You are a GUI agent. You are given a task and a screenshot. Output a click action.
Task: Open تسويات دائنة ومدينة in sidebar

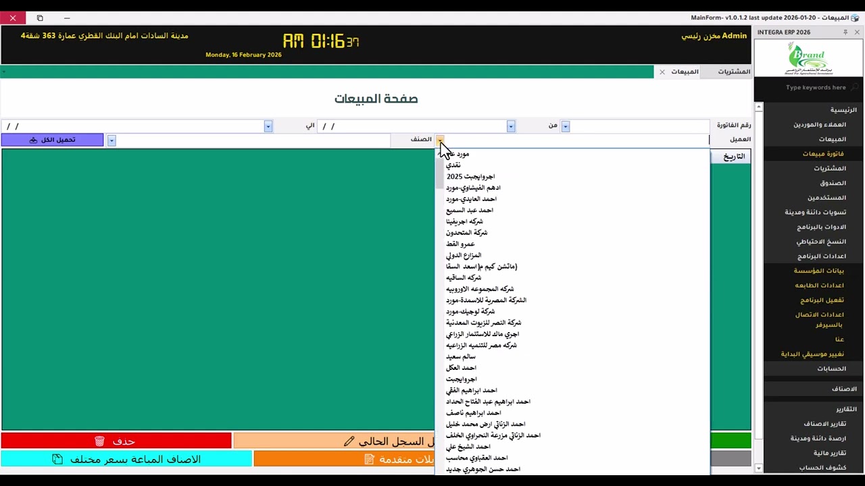pos(816,213)
